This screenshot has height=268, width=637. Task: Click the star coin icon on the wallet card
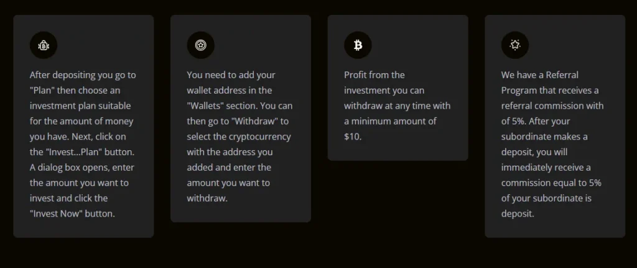click(200, 45)
